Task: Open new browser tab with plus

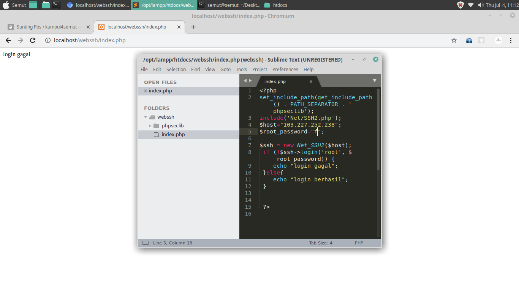Action: [x=193, y=27]
